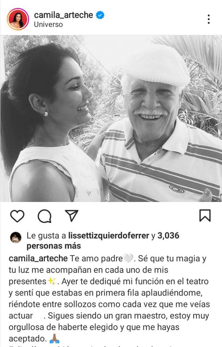Tap caption text Te amo padre
Image resolution: width=222 pixels, height=347 pixels.
(x=96, y=259)
